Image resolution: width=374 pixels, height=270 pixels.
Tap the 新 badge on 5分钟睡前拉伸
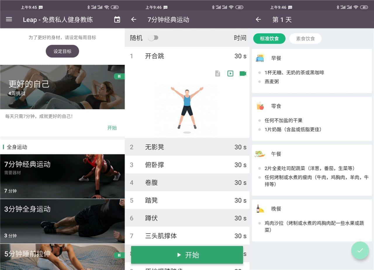(119, 255)
